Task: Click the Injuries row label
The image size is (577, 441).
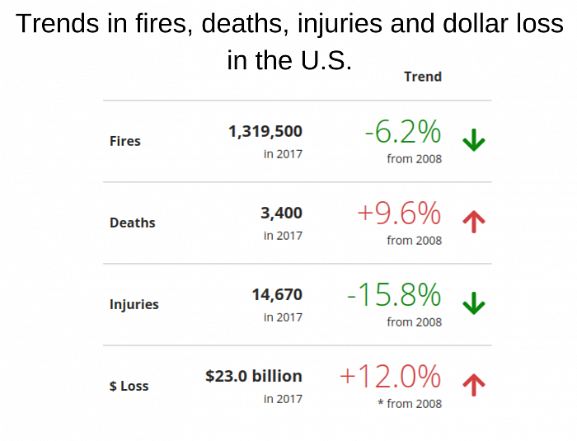Action: pos(134,305)
